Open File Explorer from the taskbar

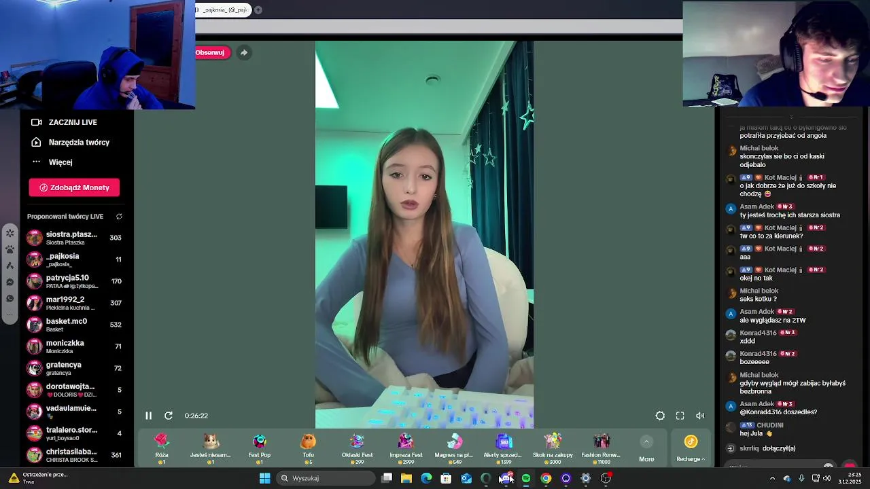(x=406, y=478)
